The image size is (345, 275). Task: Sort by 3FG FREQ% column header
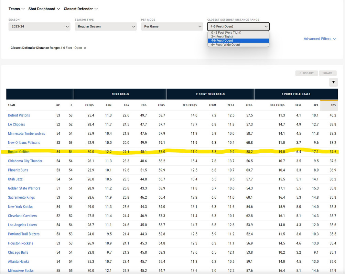[278, 105]
